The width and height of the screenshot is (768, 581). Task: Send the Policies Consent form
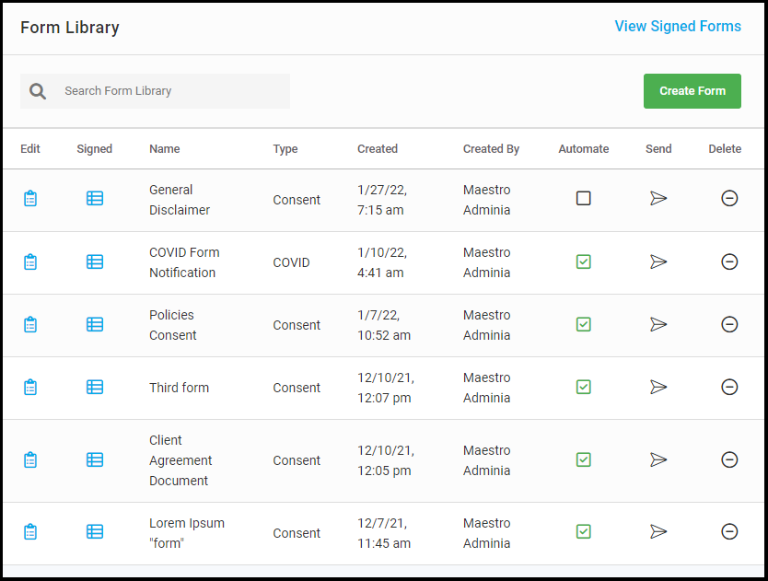pos(658,324)
